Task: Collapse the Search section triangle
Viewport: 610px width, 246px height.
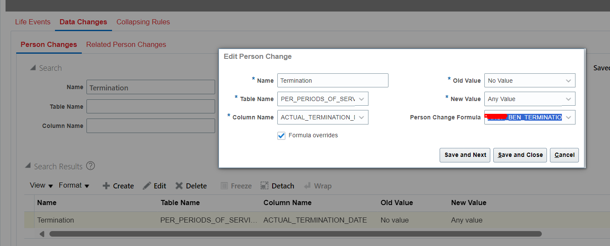Action: [x=33, y=68]
